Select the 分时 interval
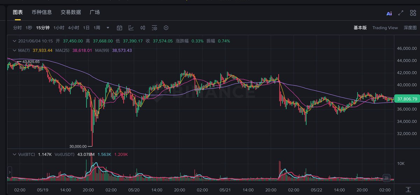420x195 pixels. coord(17,28)
